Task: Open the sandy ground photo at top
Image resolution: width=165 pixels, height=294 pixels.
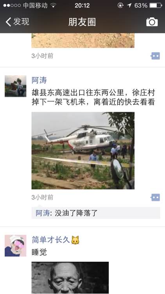Action: (83, 40)
